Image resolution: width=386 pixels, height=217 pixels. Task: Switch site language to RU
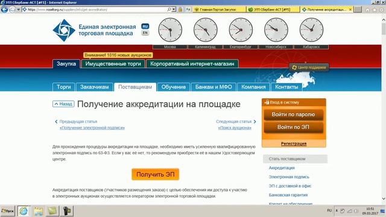(145, 27)
